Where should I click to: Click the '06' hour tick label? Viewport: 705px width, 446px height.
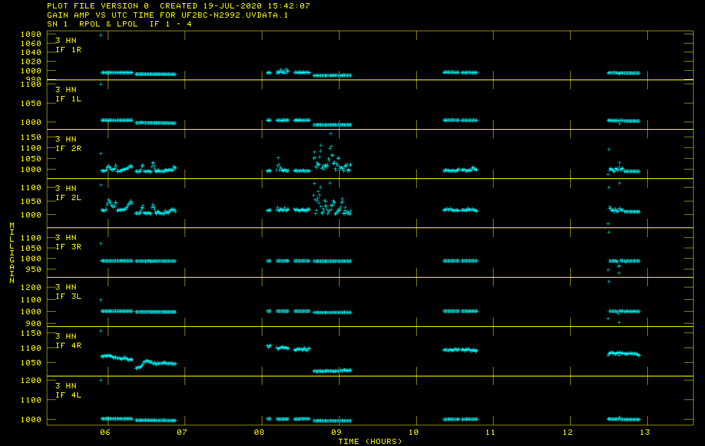105,432
